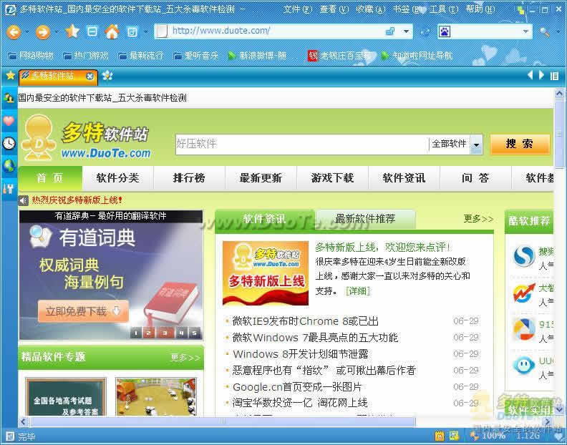Select the 软件分类 navigation tab
Image resolution: width=567 pixels, height=445 pixels.
(x=118, y=178)
